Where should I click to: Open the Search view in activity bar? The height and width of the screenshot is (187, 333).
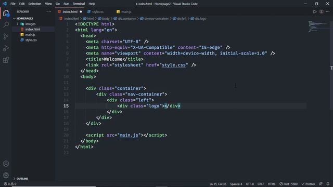click(6, 24)
